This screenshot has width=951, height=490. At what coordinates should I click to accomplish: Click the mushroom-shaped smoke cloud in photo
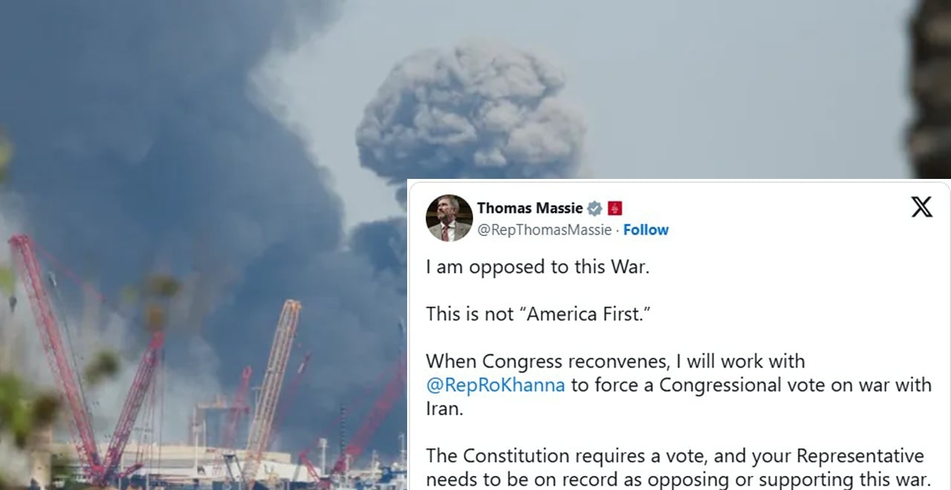coord(470,111)
